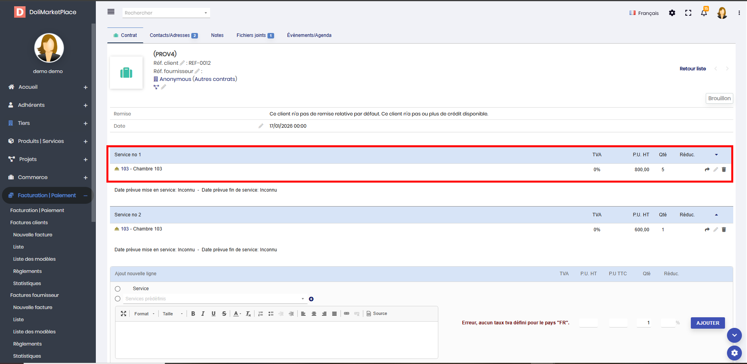Open the text color dropdown
747x364 pixels.
click(x=237, y=314)
